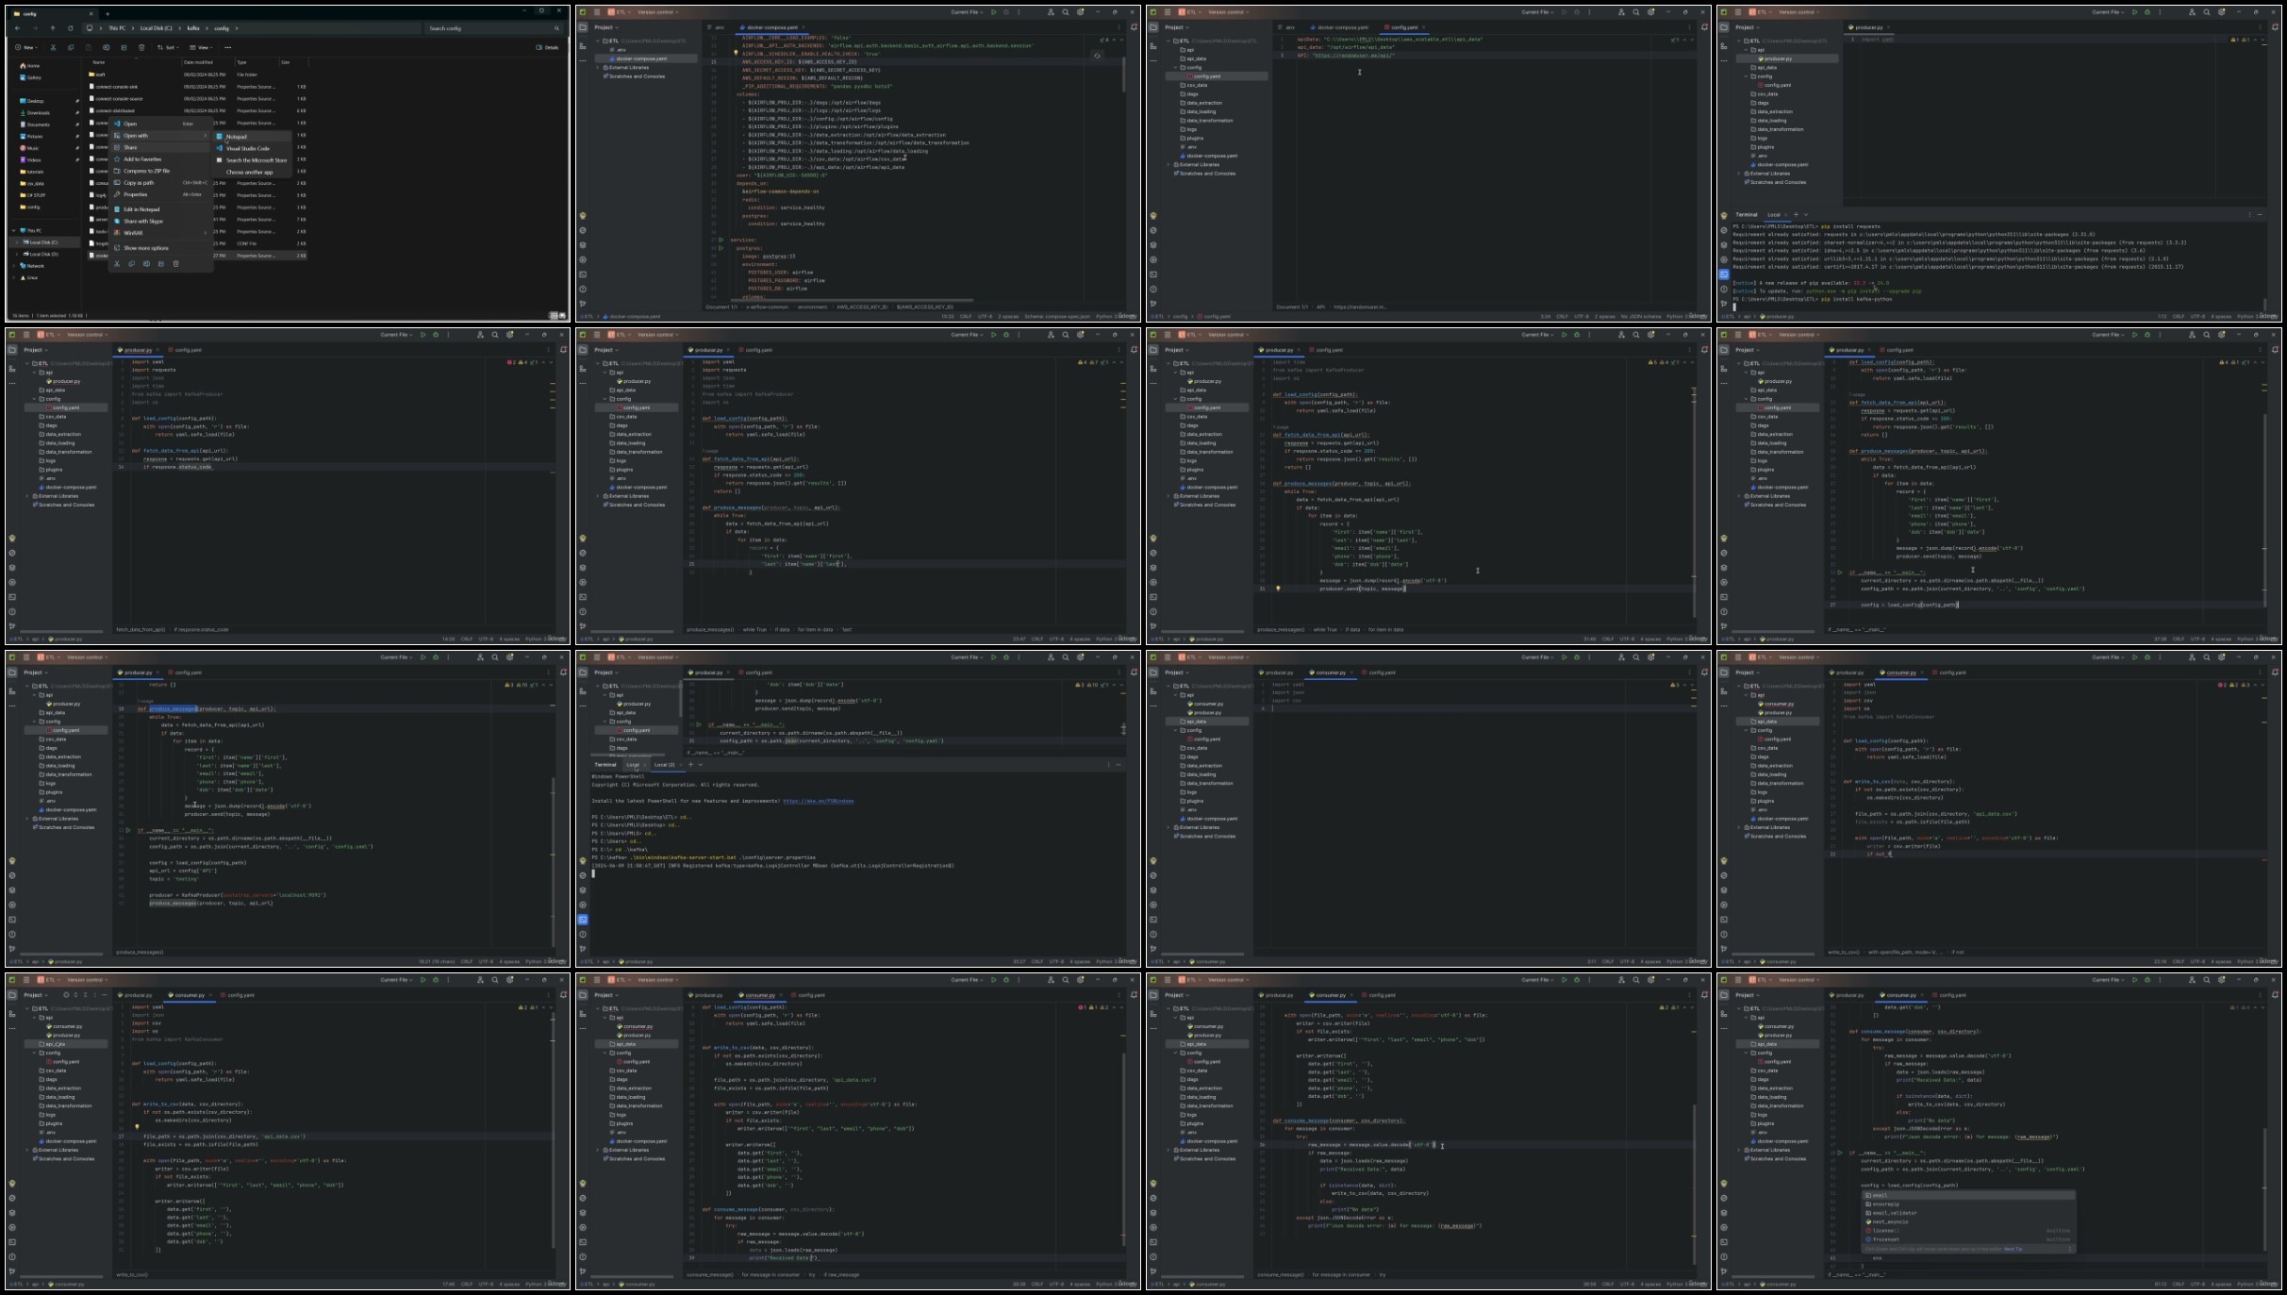Switch to the Local (2) terminal tab
The height and width of the screenshot is (1295, 2287).
click(664, 765)
